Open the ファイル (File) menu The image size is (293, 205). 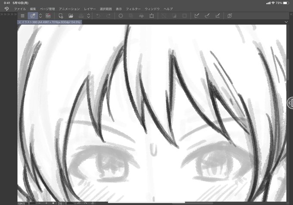pos(20,9)
